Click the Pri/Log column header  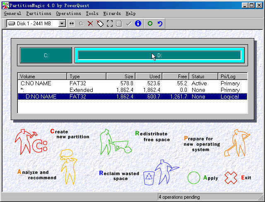tap(233, 77)
